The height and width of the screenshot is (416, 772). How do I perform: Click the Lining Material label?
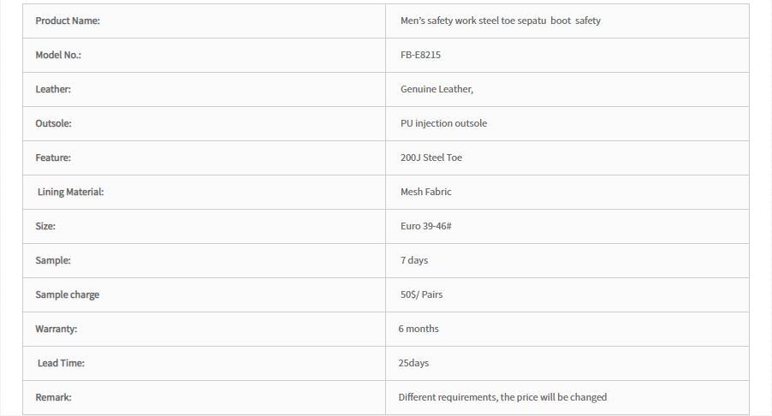tap(70, 192)
